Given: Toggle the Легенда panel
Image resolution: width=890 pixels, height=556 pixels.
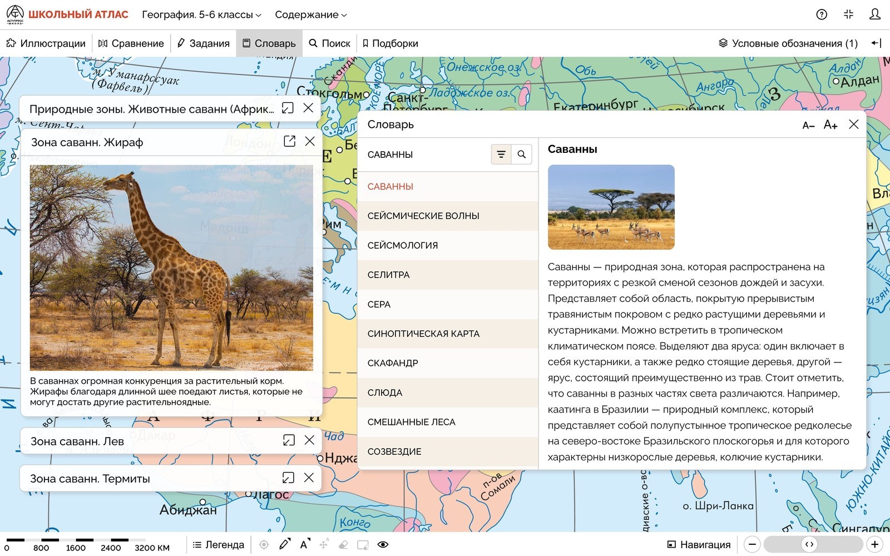Looking at the screenshot, I should (x=219, y=545).
